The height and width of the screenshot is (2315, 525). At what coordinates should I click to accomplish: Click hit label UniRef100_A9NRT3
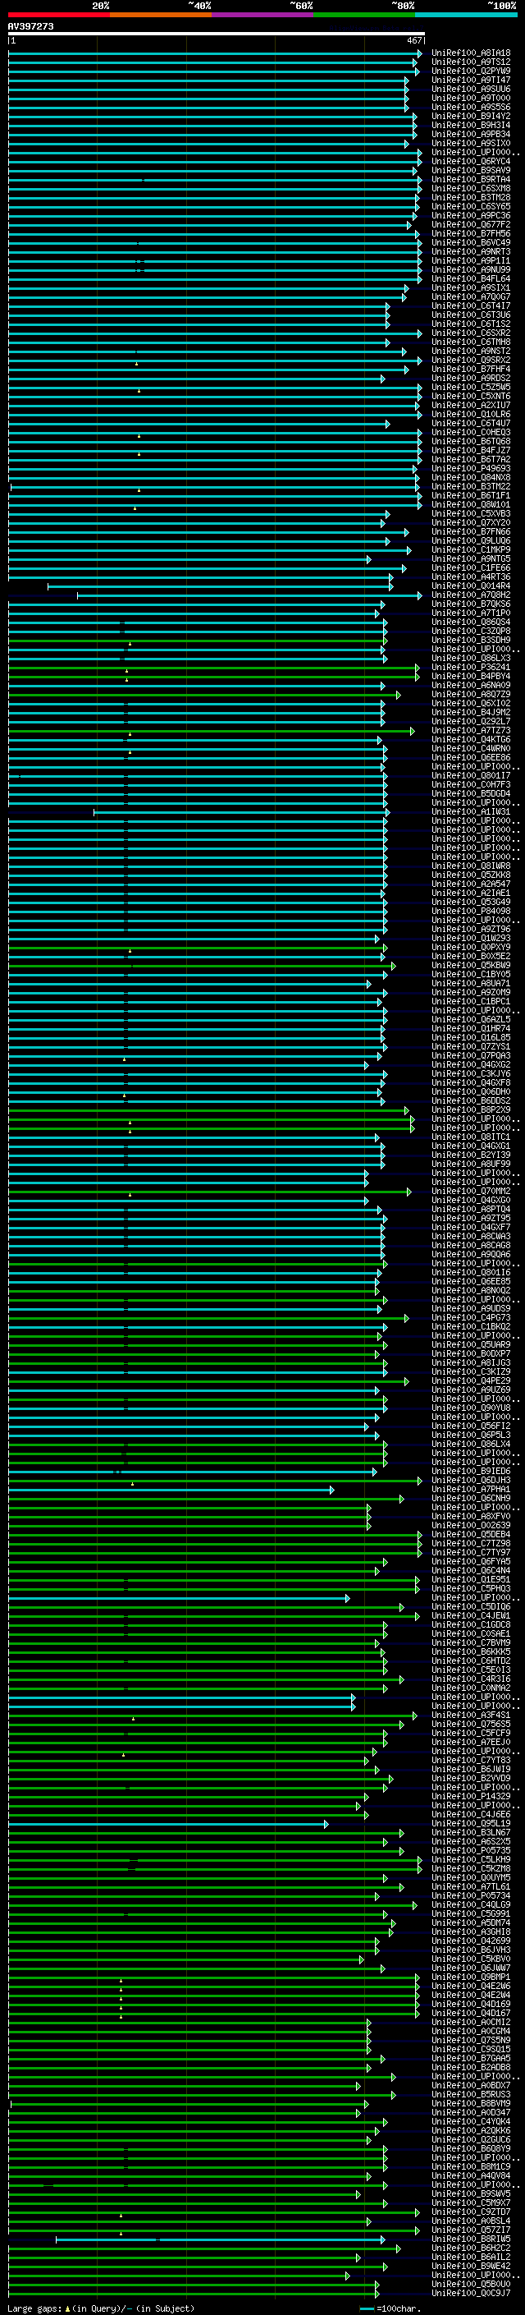(471, 251)
